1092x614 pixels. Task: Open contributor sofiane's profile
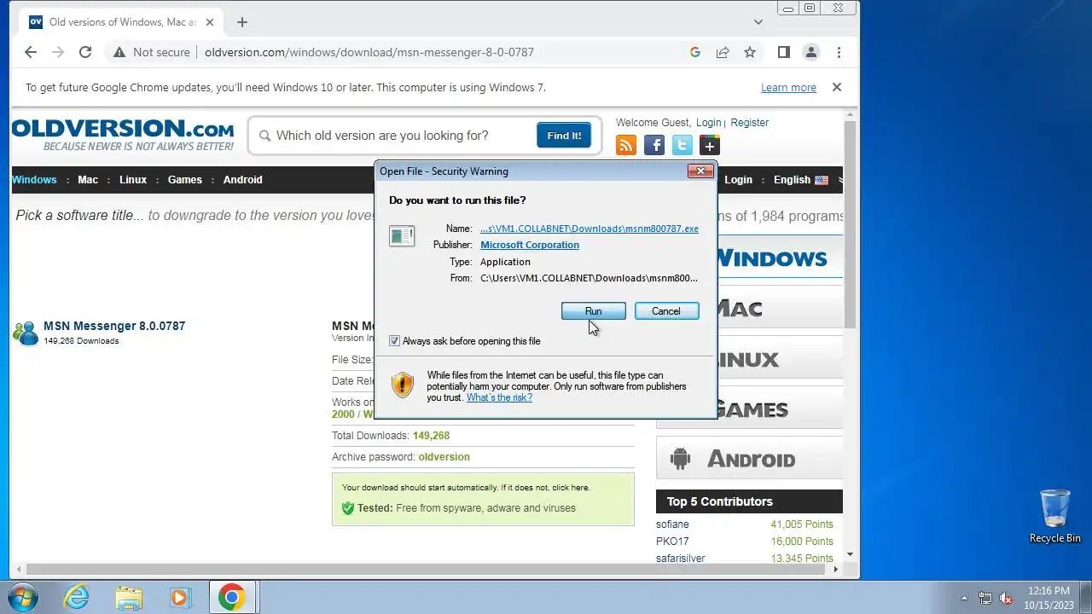click(x=672, y=524)
